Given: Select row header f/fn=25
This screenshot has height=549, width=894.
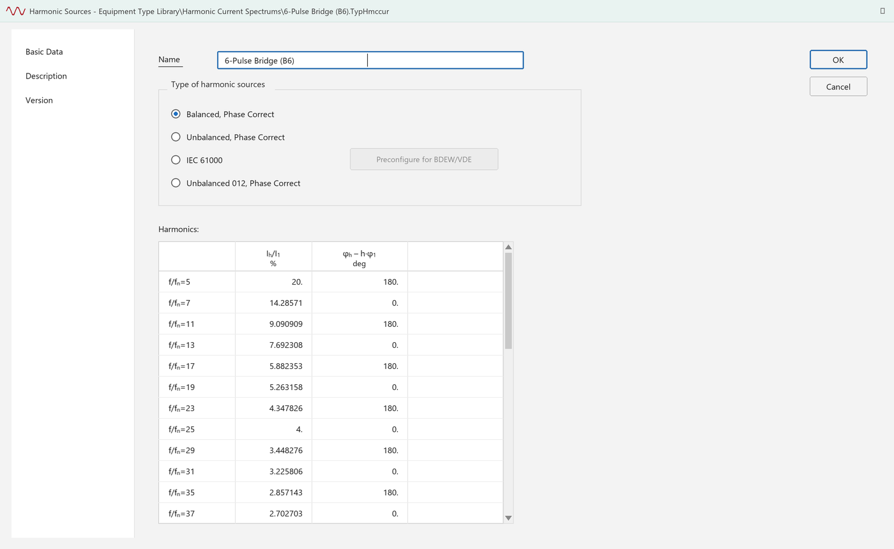Looking at the screenshot, I should [197, 429].
